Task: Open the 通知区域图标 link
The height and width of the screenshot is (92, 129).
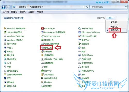Action: [13, 71]
